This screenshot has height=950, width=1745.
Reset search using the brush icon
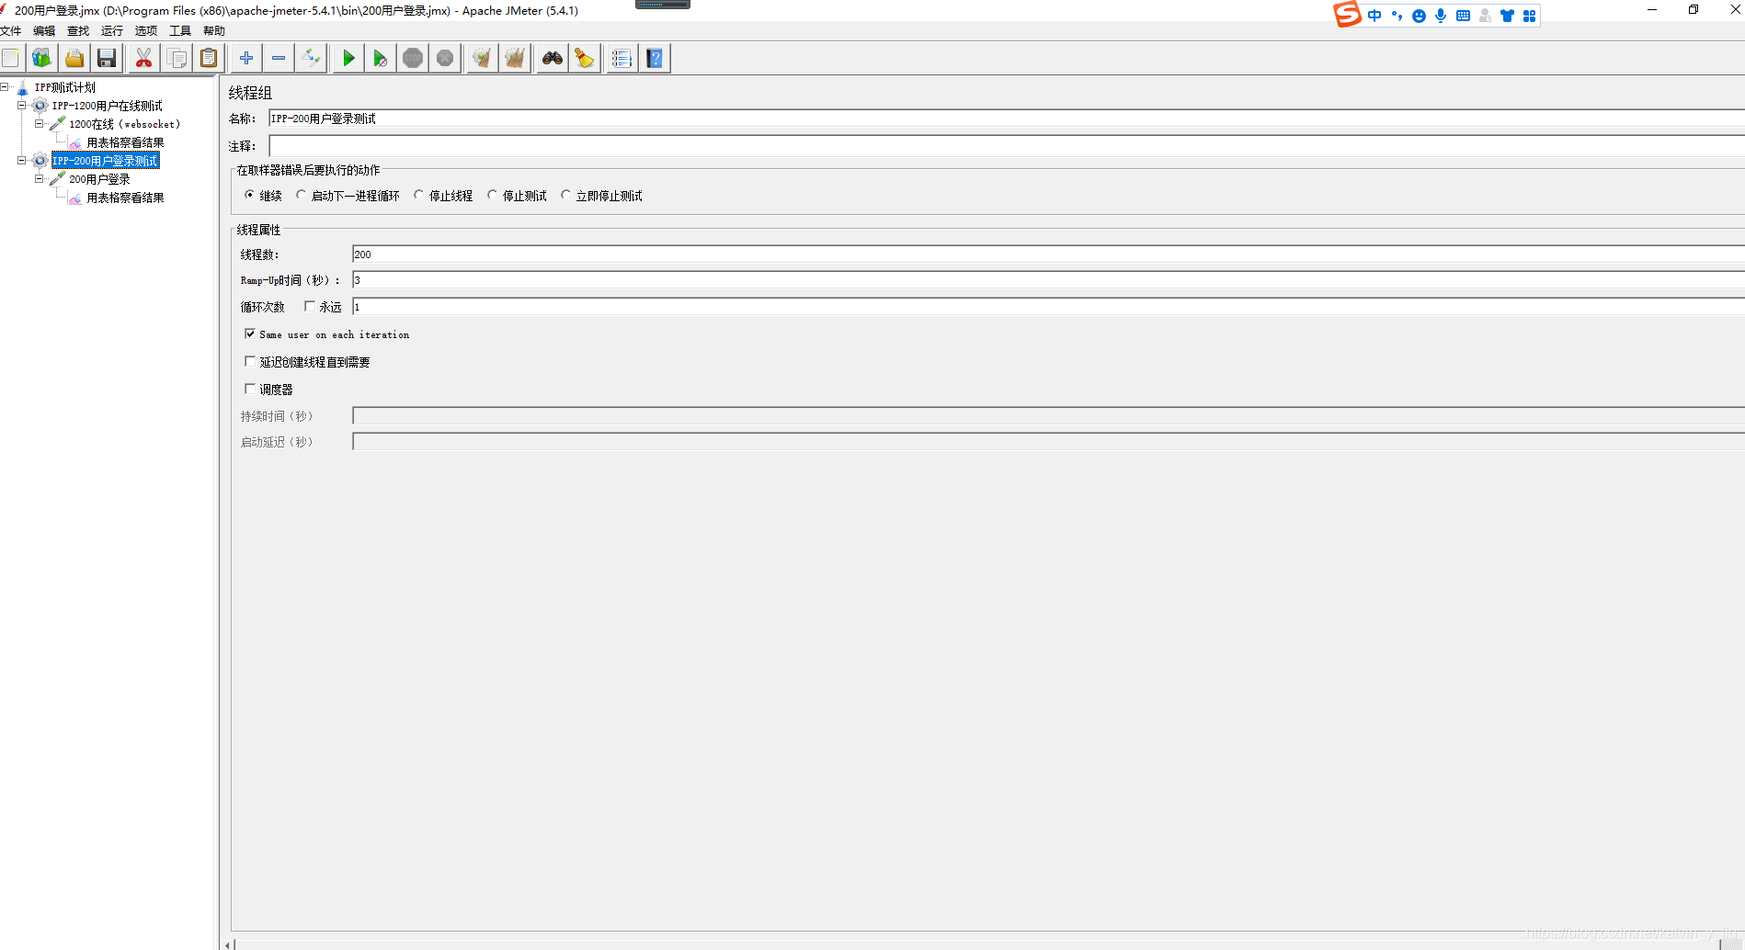[x=584, y=58]
